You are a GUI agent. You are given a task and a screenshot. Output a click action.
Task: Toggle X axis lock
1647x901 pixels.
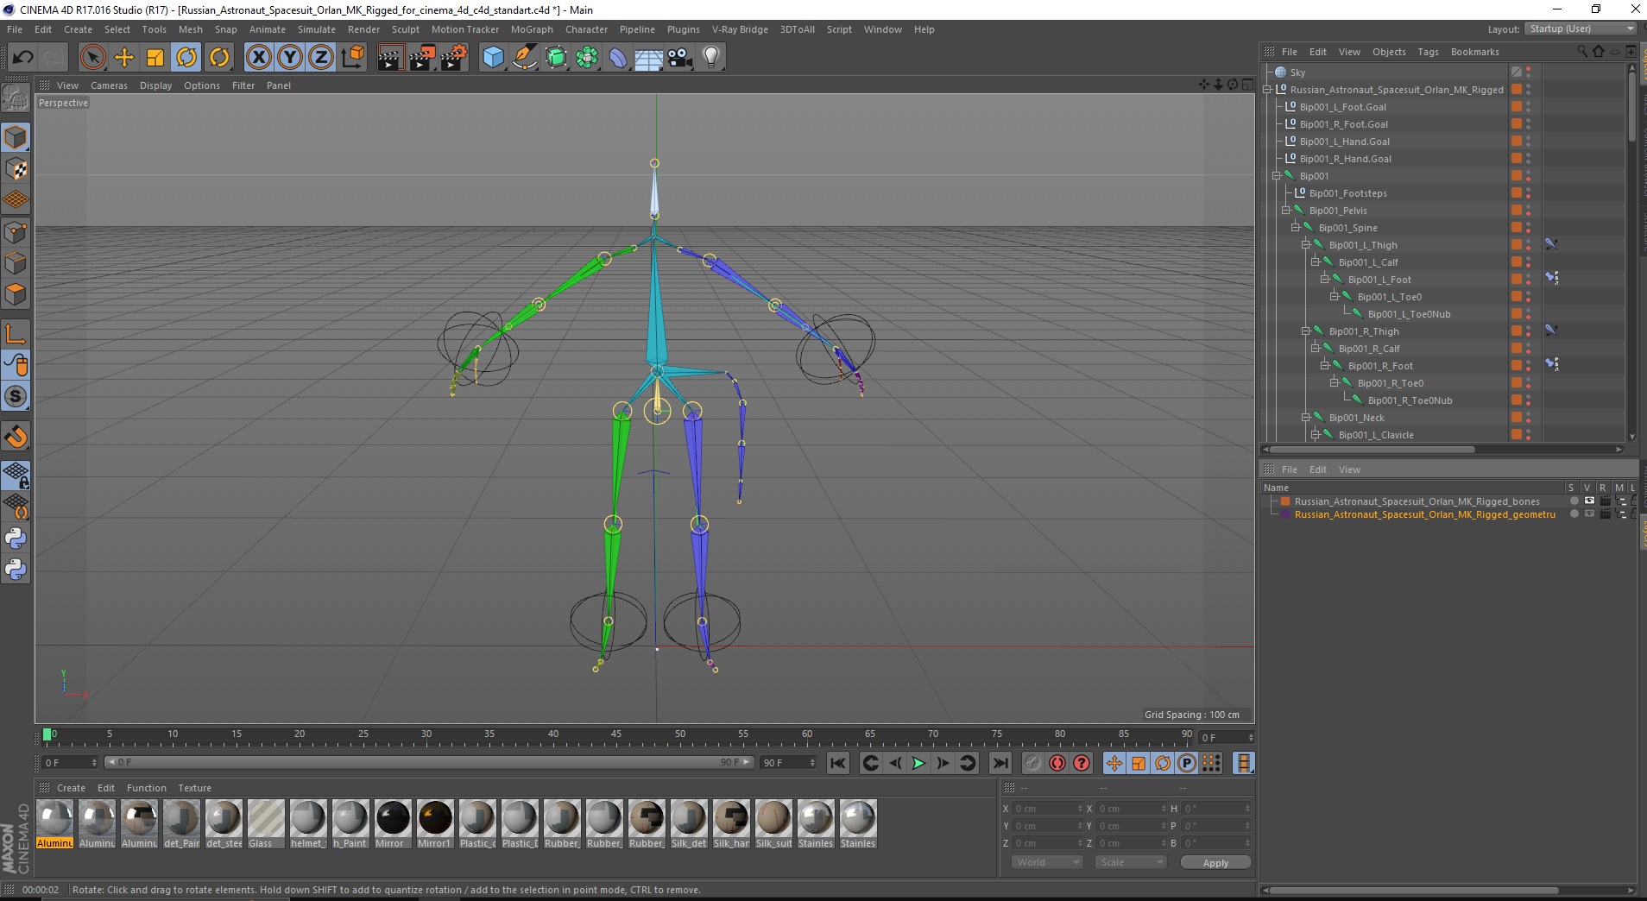point(258,58)
